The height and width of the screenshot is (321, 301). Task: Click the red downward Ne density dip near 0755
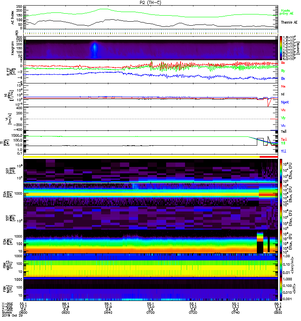tap(268, 102)
